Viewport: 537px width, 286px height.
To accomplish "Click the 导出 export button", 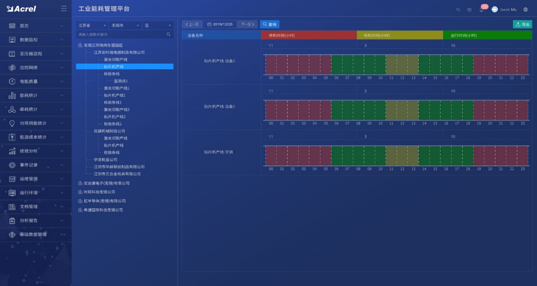I will tap(522, 24).
